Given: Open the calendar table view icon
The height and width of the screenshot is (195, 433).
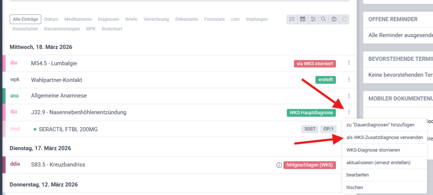Looking at the screenshot, I should (302, 19).
